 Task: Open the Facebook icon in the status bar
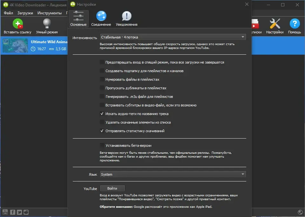click(13, 212)
